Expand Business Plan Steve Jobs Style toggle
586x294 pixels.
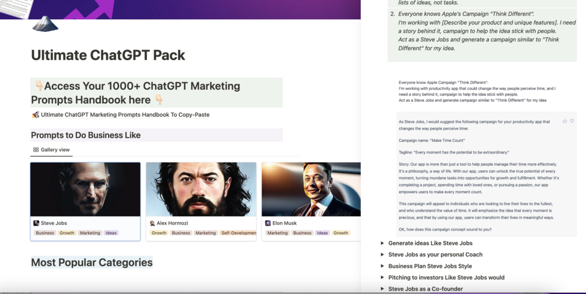tap(383, 266)
